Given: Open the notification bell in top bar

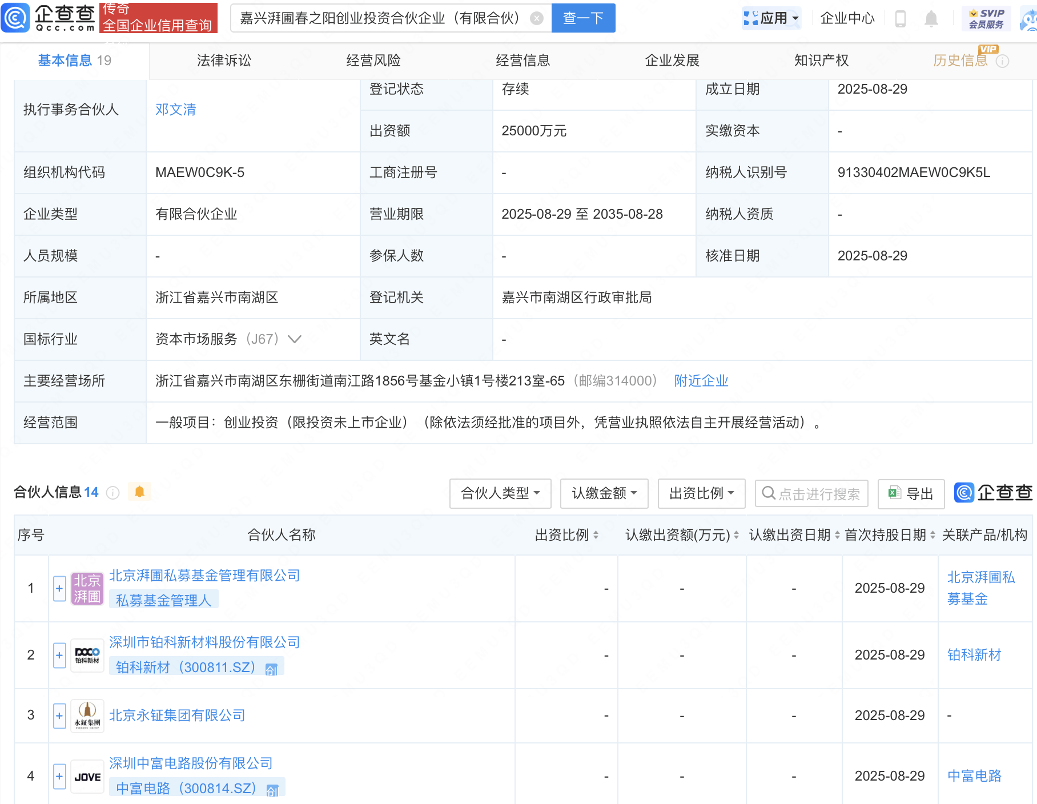Looking at the screenshot, I should 932,18.
